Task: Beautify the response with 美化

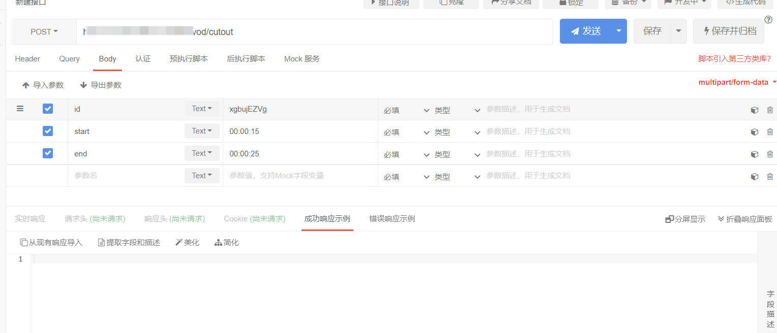Action: coord(187,243)
